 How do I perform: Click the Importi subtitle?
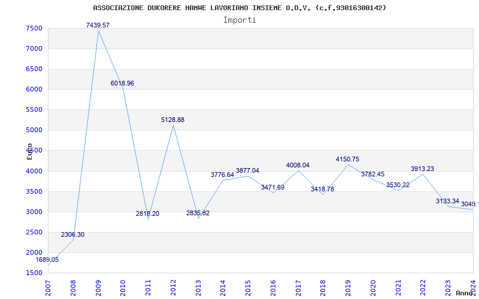pos(239,20)
